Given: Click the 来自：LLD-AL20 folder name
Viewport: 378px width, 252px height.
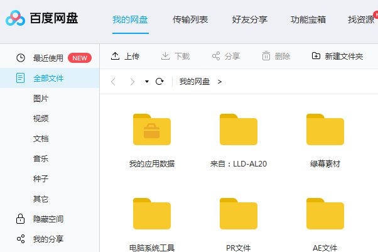Looking at the screenshot, I should pyautogui.click(x=239, y=164).
